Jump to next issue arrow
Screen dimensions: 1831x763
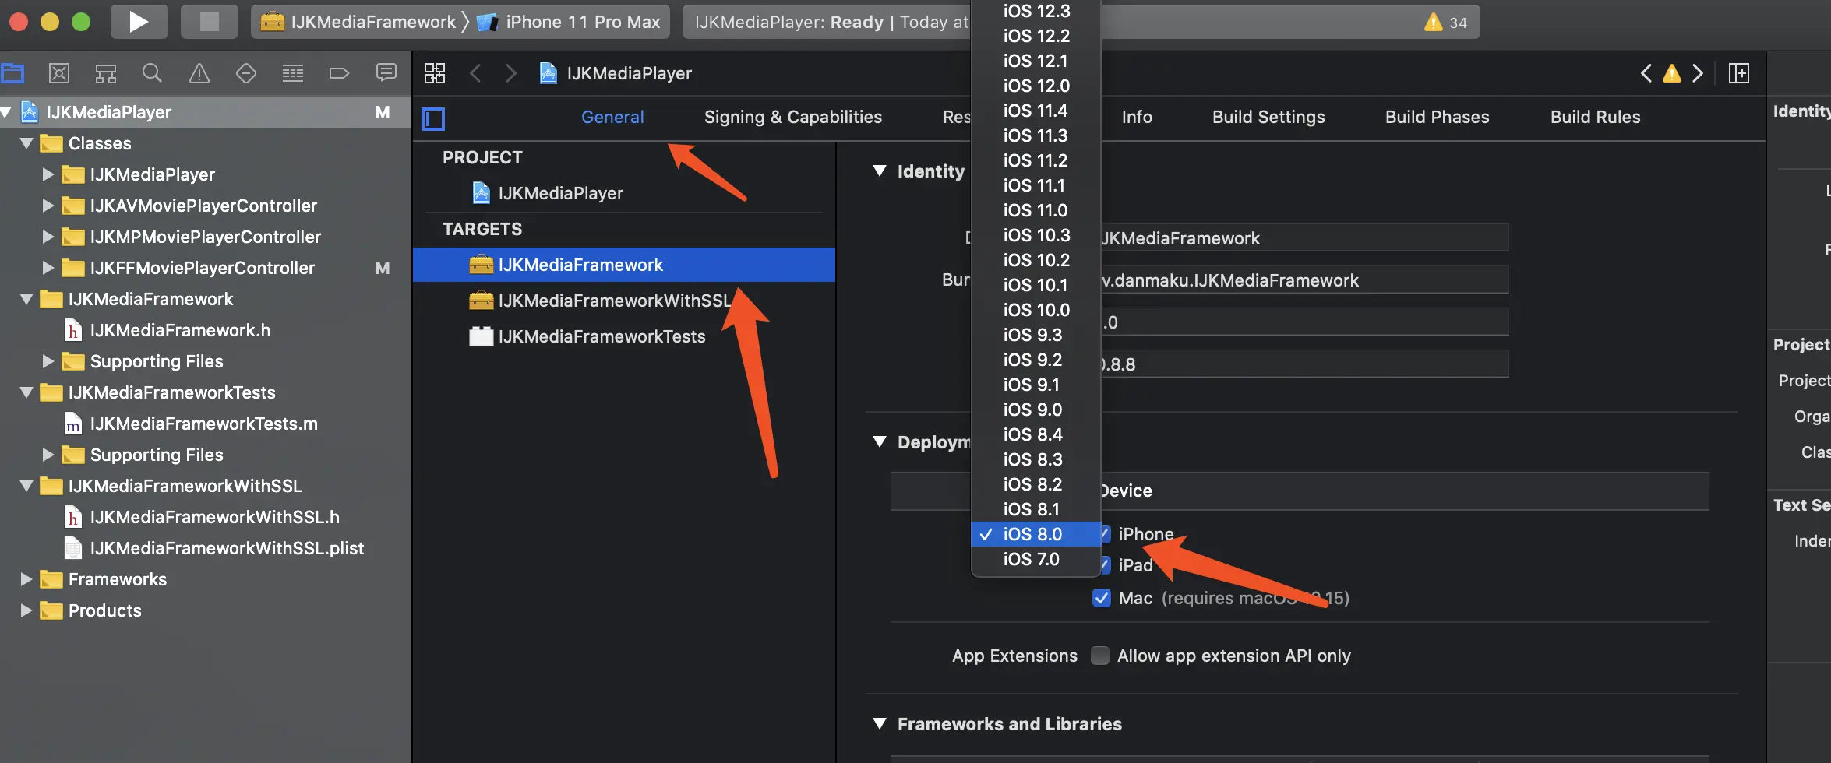pos(1698,73)
